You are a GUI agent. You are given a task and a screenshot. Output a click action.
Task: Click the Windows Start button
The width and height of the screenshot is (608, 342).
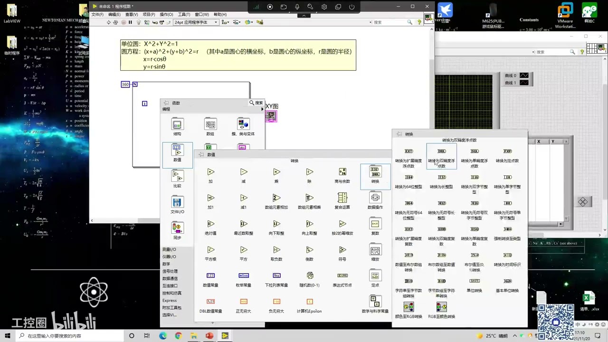tap(7, 336)
